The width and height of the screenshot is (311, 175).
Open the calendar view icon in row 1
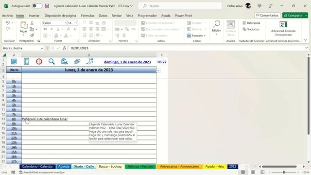[14, 62]
